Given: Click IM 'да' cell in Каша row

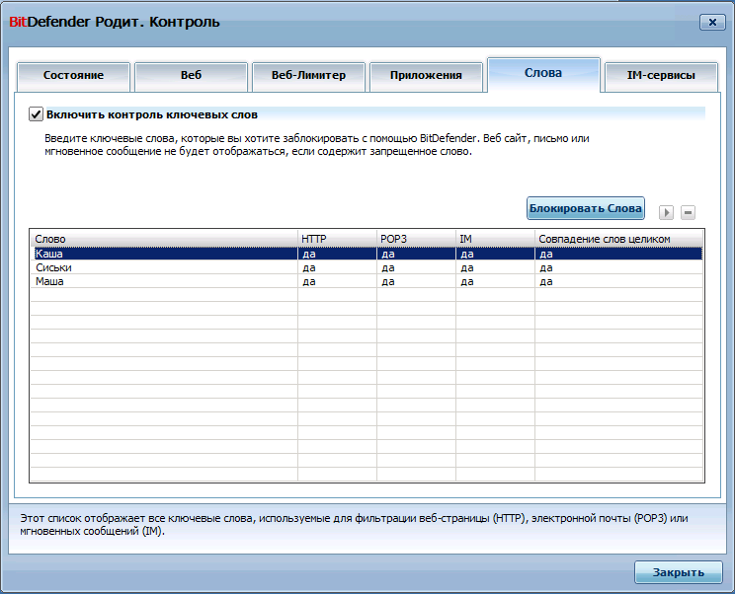Looking at the screenshot, I should tap(495, 254).
